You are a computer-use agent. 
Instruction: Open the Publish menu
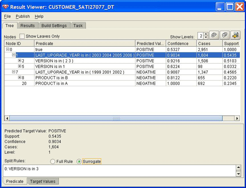pyautogui.click(x=23, y=16)
